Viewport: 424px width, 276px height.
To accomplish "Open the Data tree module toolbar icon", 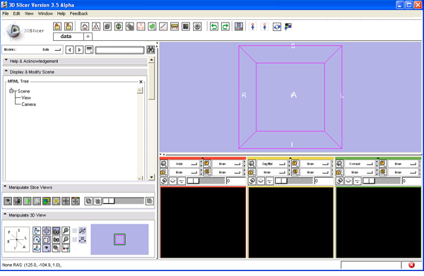I will (96, 26).
